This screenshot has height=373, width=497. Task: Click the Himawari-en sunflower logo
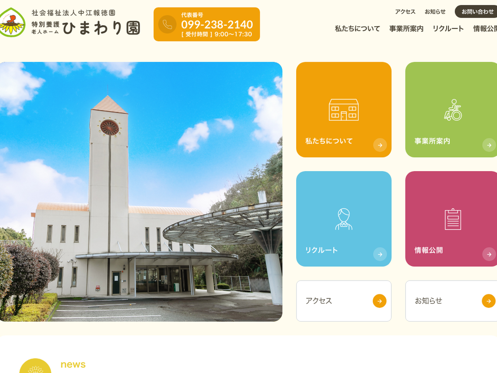click(12, 23)
